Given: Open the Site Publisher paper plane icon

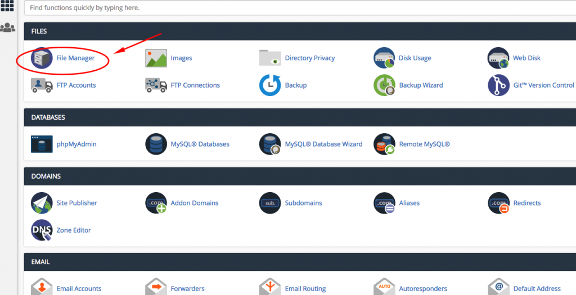Looking at the screenshot, I should [42, 203].
